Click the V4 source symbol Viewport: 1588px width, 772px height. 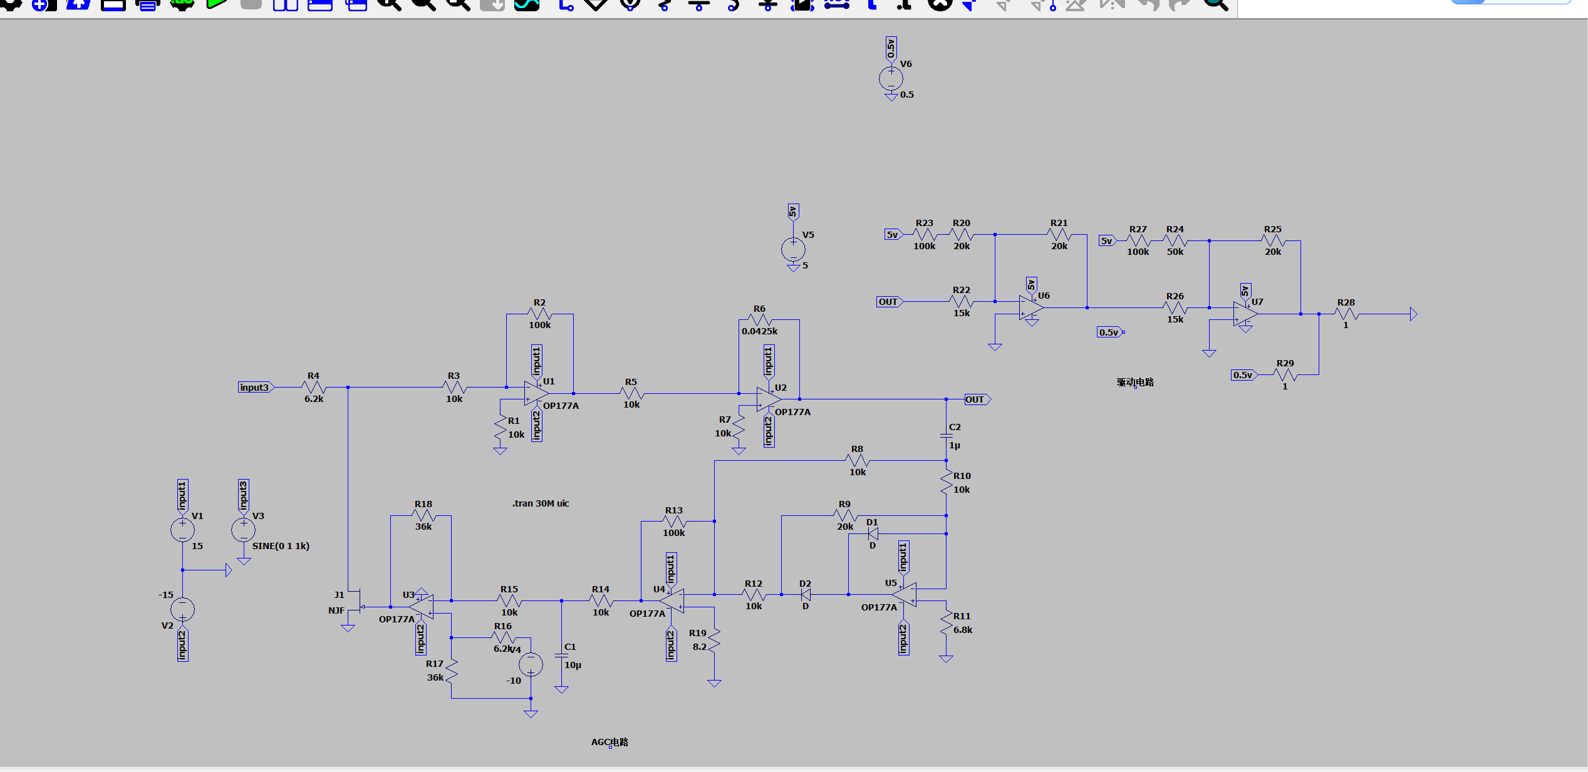531,664
